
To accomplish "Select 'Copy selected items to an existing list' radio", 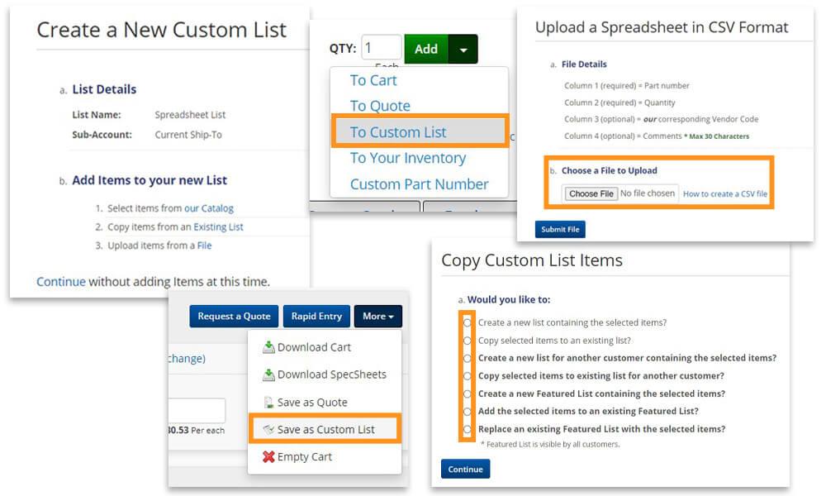I will point(467,341).
